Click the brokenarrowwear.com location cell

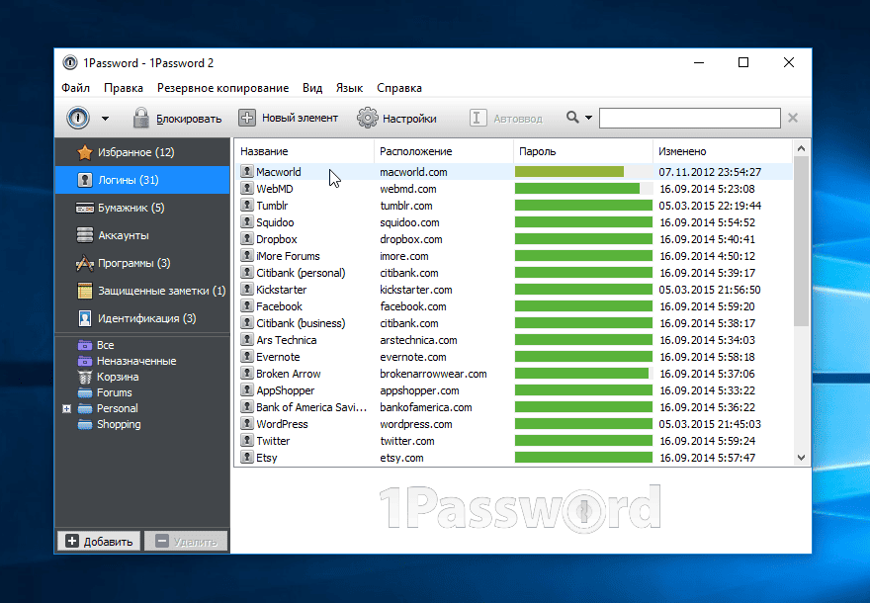pos(433,374)
